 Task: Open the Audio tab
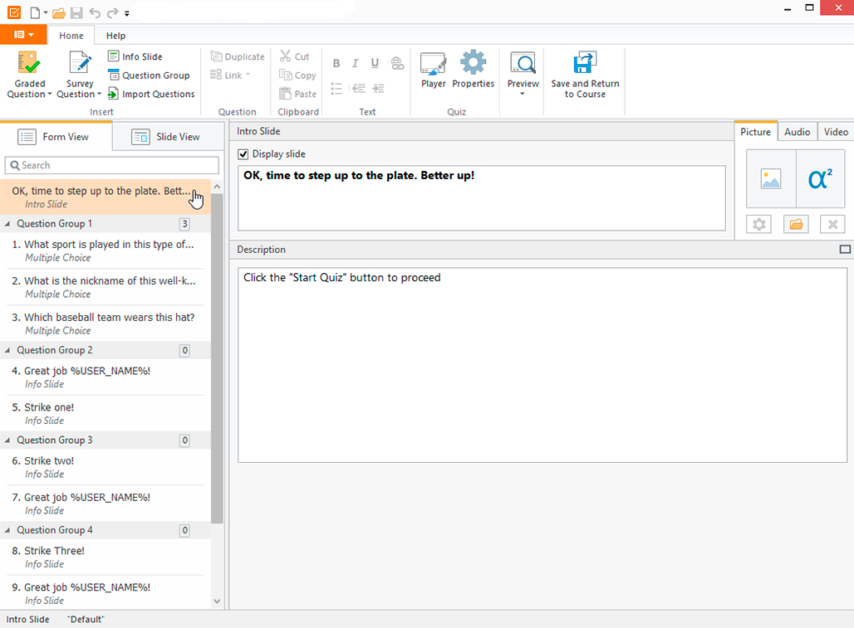[796, 131]
